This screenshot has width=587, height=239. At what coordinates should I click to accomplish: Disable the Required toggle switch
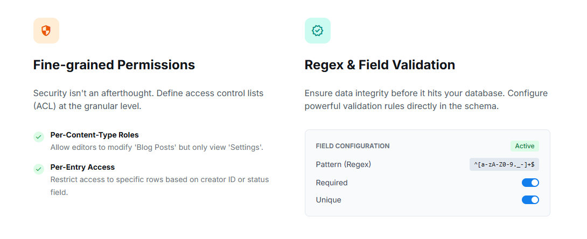pos(530,183)
